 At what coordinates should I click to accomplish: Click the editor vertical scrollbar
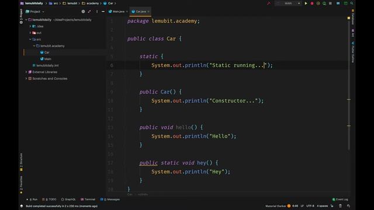(349, 85)
